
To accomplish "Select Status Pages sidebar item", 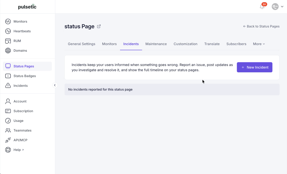I will coord(27,66).
